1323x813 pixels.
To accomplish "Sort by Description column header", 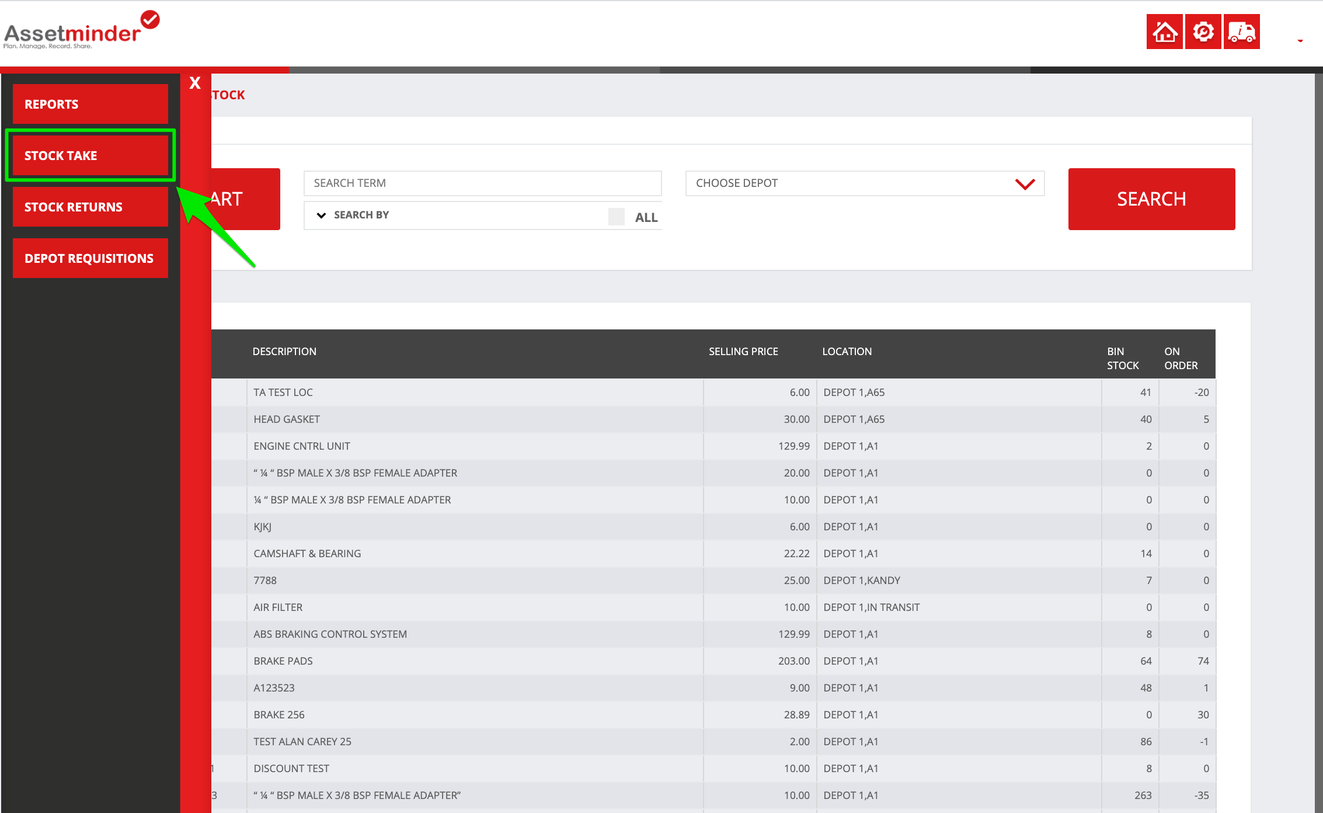I will 284,352.
